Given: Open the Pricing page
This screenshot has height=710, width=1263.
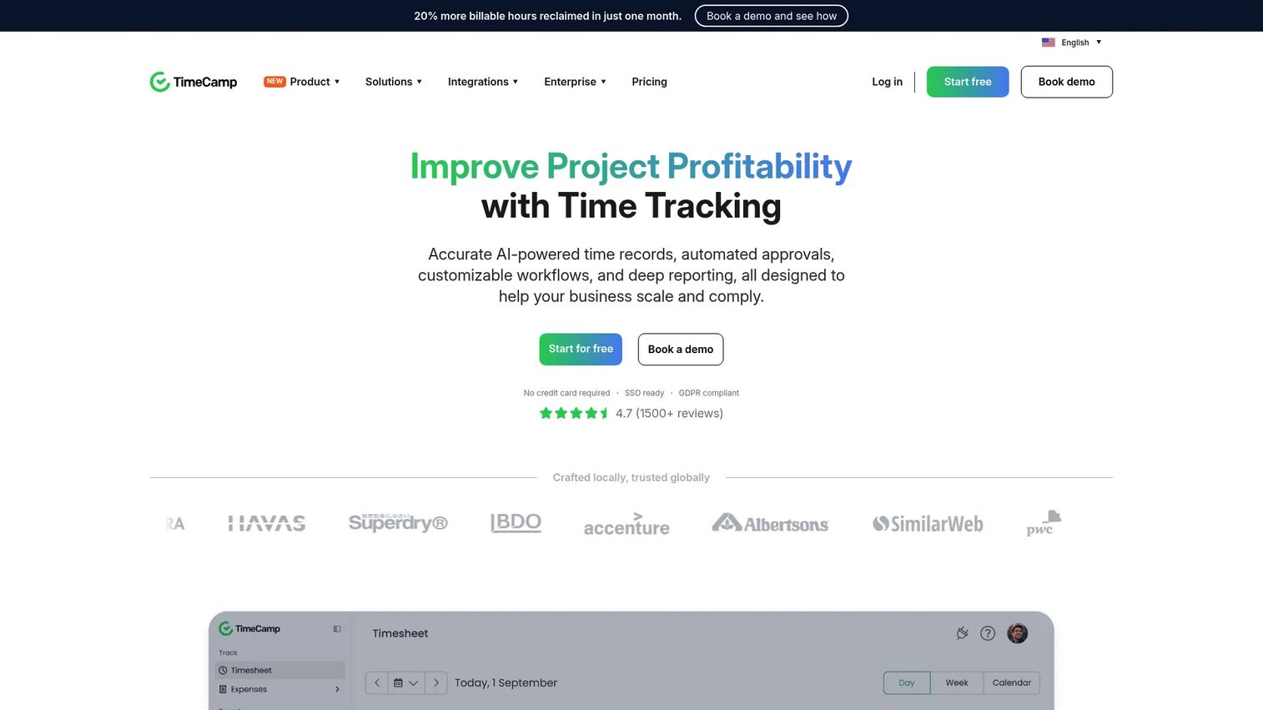Looking at the screenshot, I should pyautogui.click(x=649, y=82).
